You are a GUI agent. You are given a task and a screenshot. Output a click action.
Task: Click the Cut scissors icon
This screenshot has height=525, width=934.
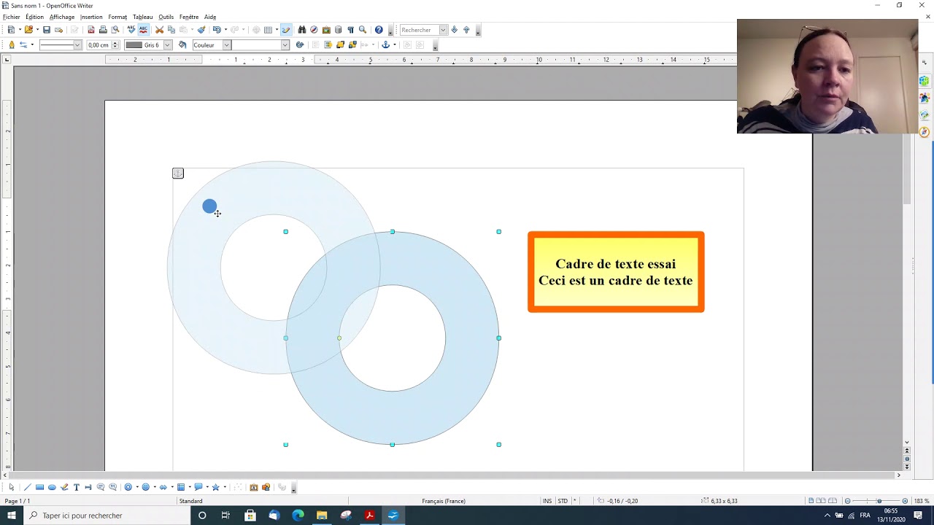coord(160,30)
